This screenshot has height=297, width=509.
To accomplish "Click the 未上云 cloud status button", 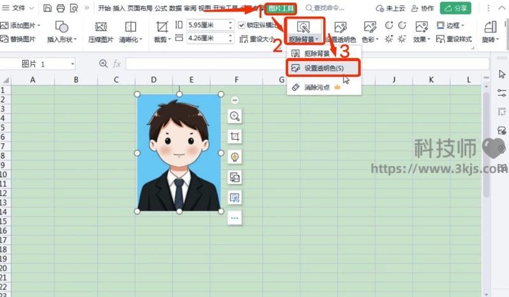I will (391, 8).
